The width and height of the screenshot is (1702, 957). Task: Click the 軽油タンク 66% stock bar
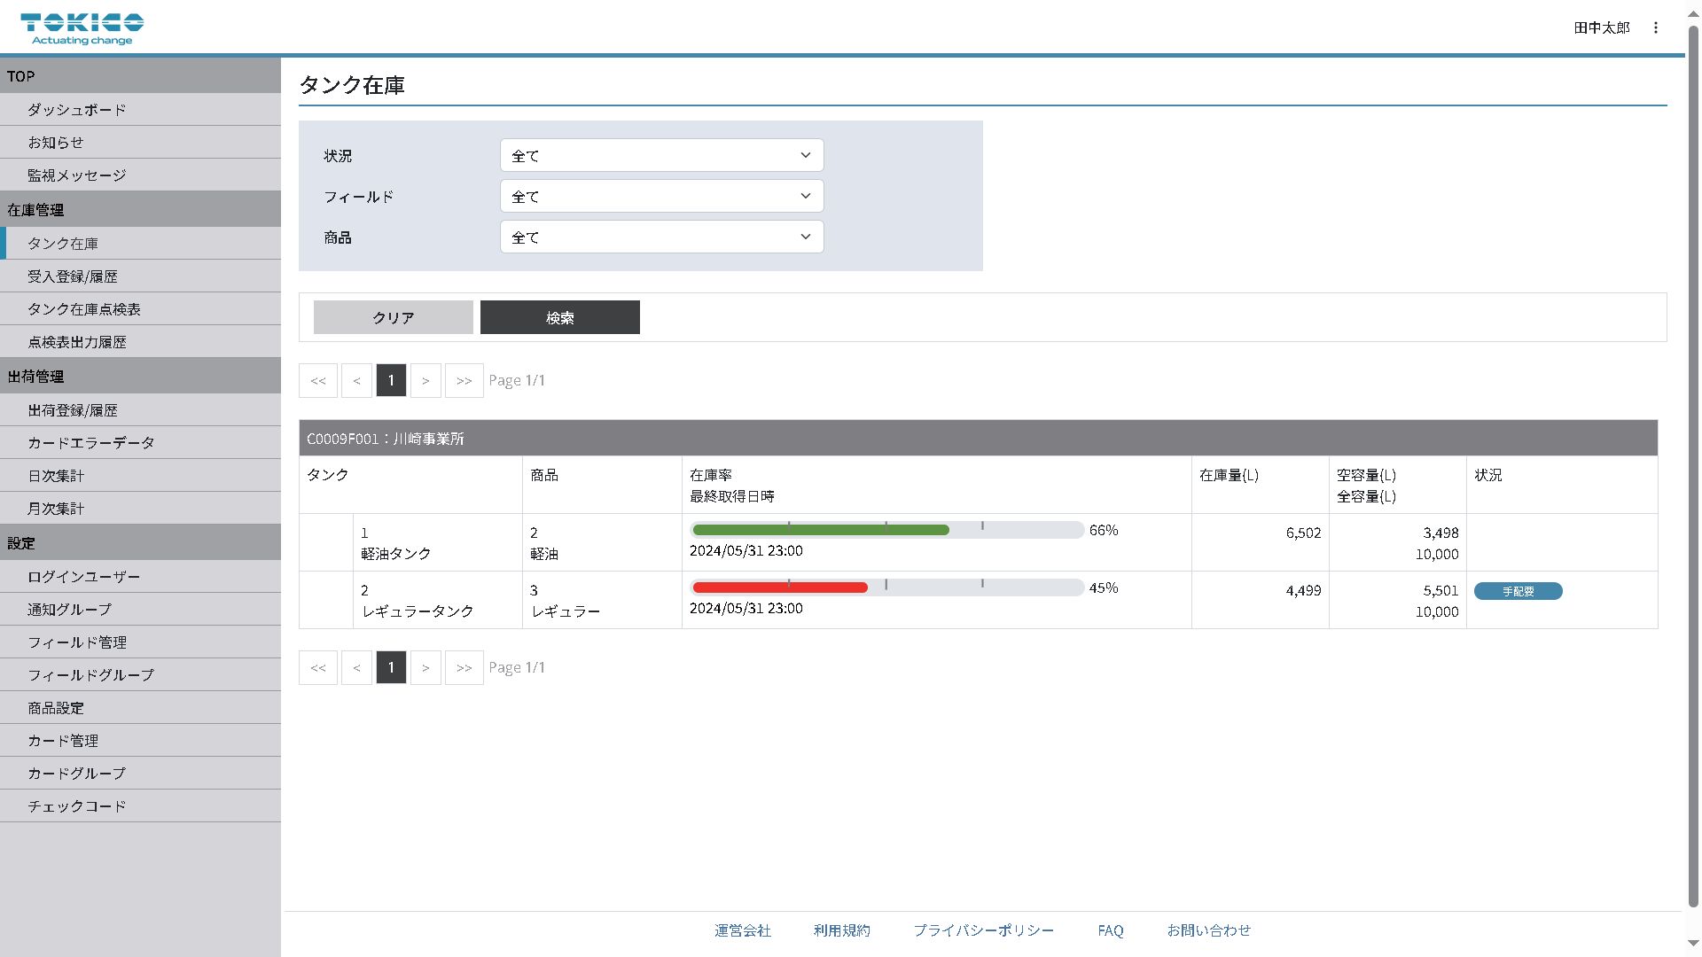click(886, 530)
